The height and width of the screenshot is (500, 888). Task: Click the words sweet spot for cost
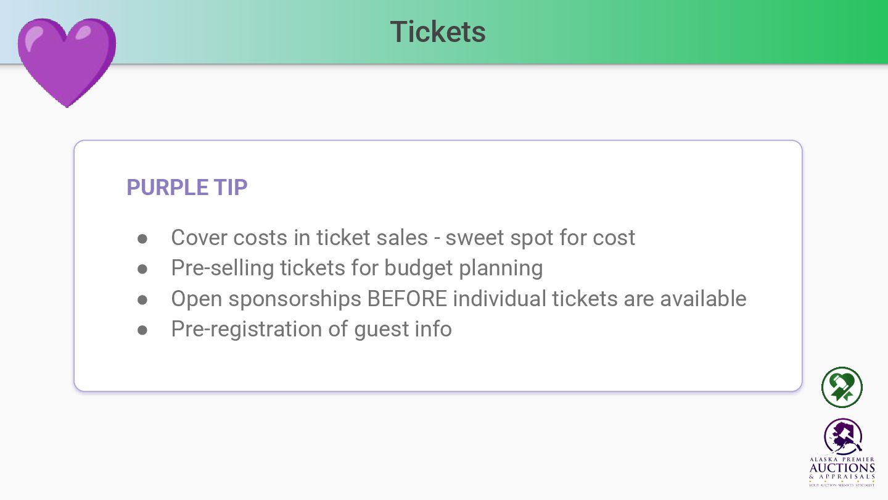pos(540,238)
